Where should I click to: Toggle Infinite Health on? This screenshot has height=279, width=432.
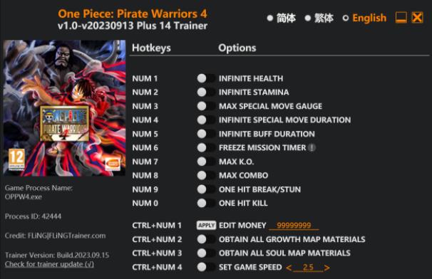(206, 78)
